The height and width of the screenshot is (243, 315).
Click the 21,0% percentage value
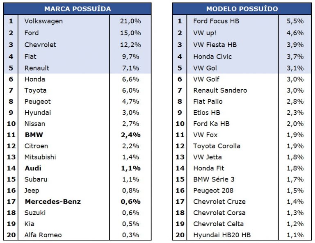point(131,21)
